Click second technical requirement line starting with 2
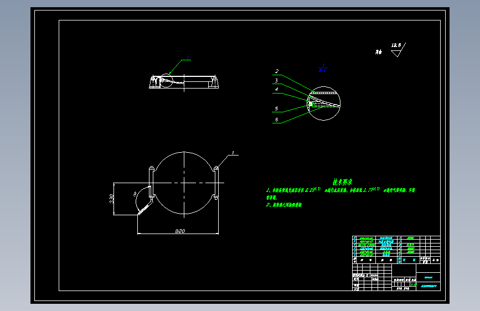Viewport: 480px width, 311px height. pyautogui.click(x=283, y=205)
